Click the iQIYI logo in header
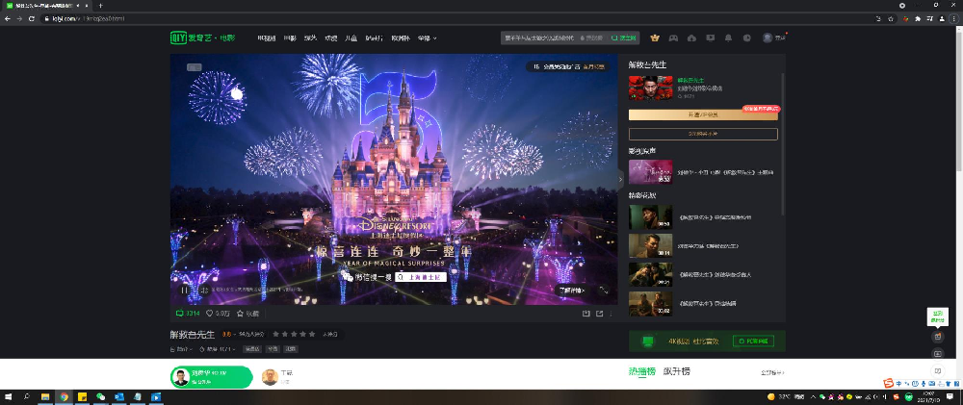 202,38
